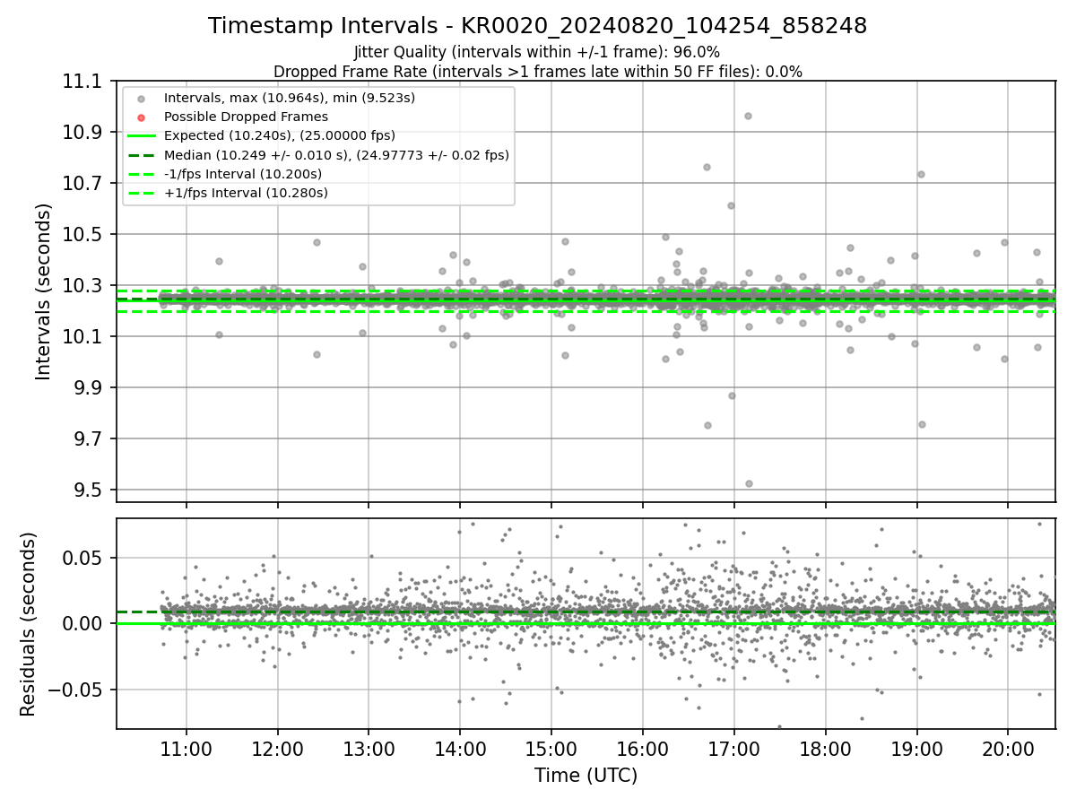The width and height of the screenshot is (1076, 807).
Task: Click the '10.1' y-axis tick label
Action: (x=83, y=337)
